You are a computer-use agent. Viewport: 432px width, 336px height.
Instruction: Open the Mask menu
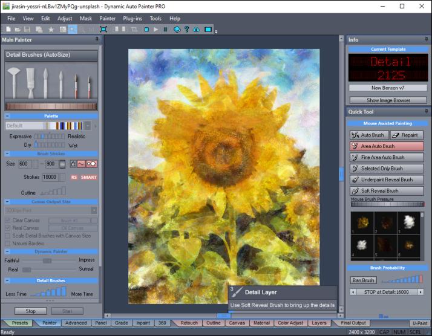click(86, 19)
